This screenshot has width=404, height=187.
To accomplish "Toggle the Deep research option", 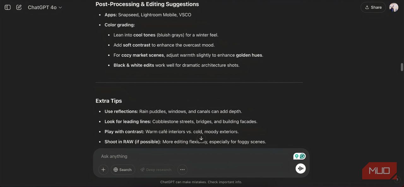I will coord(156,170).
